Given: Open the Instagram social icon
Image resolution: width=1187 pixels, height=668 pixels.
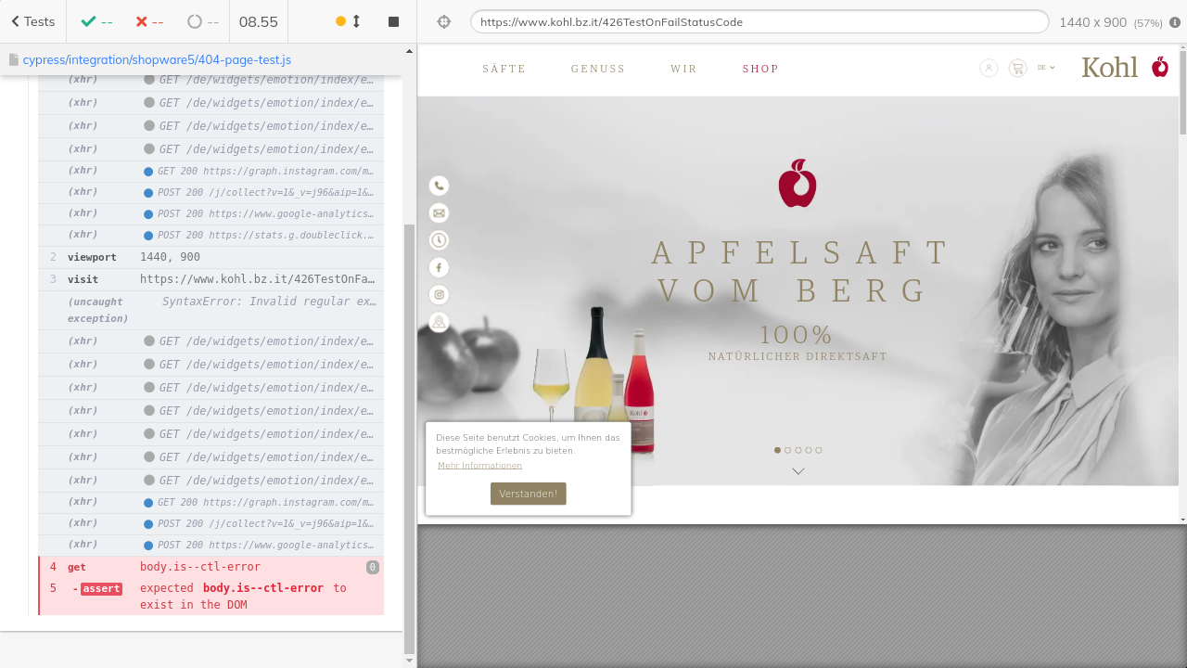Looking at the screenshot, I should pos(439,295).
